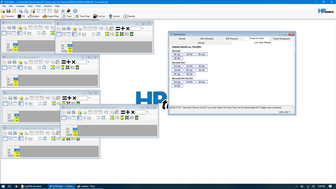The image size is (336, 189).
Task: Click graph view icon in 37130 window
Action: click(30, 67)
